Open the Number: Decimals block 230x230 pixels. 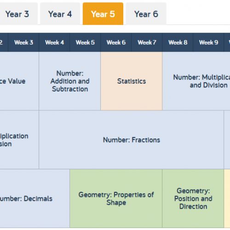[34, 198]
